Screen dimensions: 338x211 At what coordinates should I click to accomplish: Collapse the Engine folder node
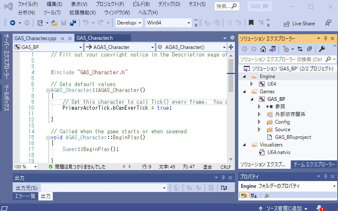[244, 76]
